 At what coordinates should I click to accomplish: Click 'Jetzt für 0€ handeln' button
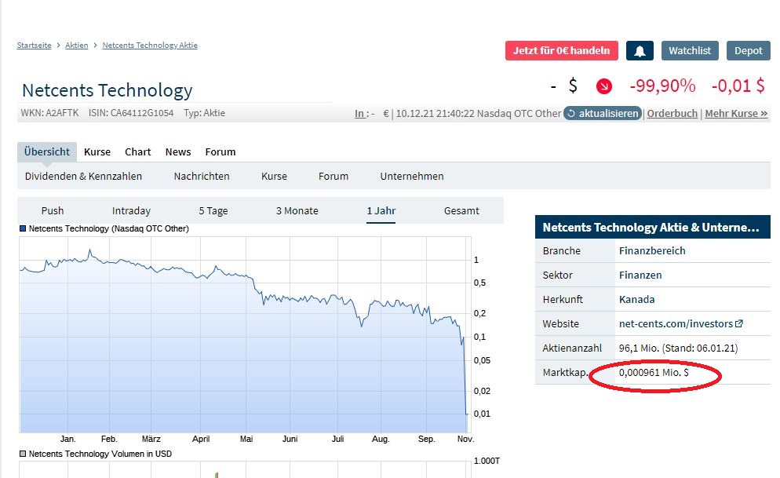(561, 51)
